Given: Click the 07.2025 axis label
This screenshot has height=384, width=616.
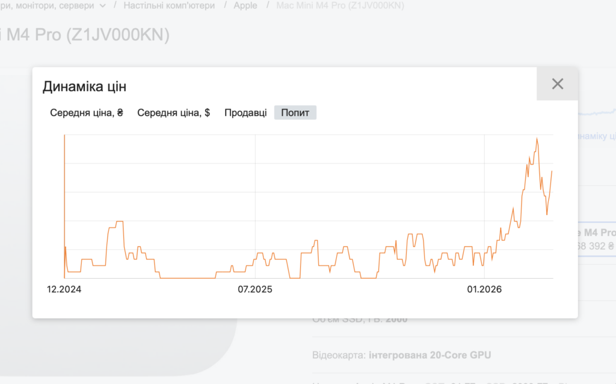Looking at the screenshot, I should [255, 289].
